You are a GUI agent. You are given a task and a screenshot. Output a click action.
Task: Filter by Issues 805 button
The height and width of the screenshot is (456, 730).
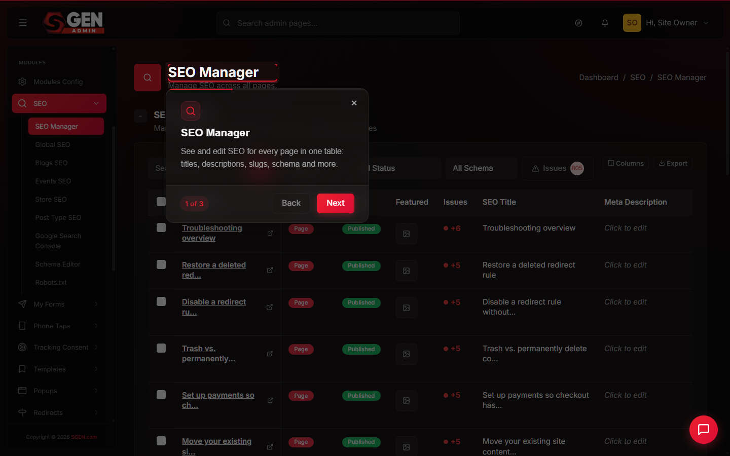[558, 168]
